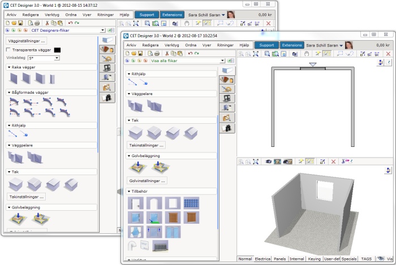Click red X delete icon in World 2 2D toolbar
The height and width of the screenshot is (265, 396).
click(388, 54)
